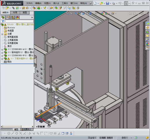
Task: Open the 文件(F) menu
Action: (x=29, y=3)
